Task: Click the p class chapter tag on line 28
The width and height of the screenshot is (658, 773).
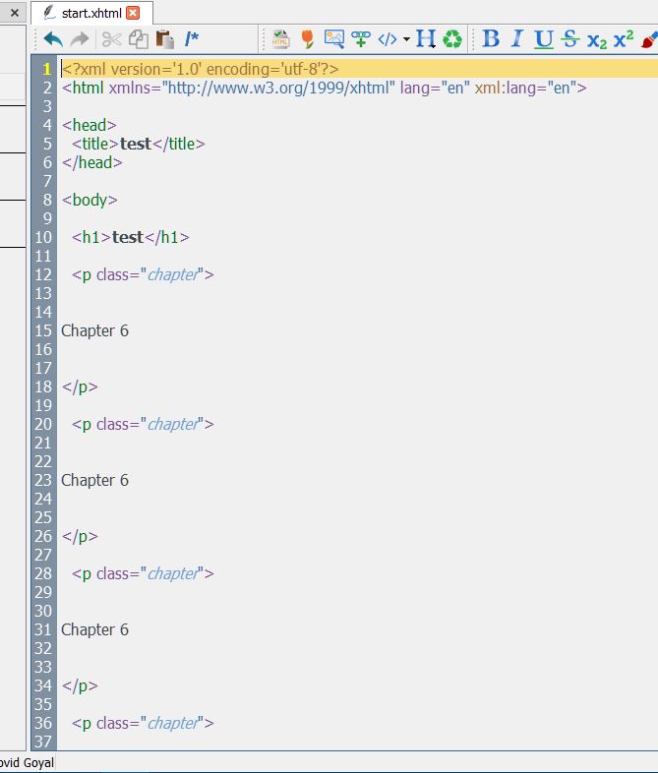Action: coord(143,573)
